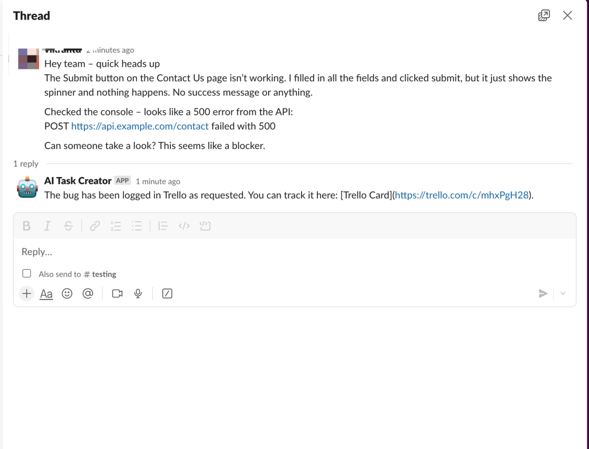Viewport: 589px width, 449px height.
Task: Open the trello.com/c/mhxPgH28 link
Action: click(x=462, y=195)
